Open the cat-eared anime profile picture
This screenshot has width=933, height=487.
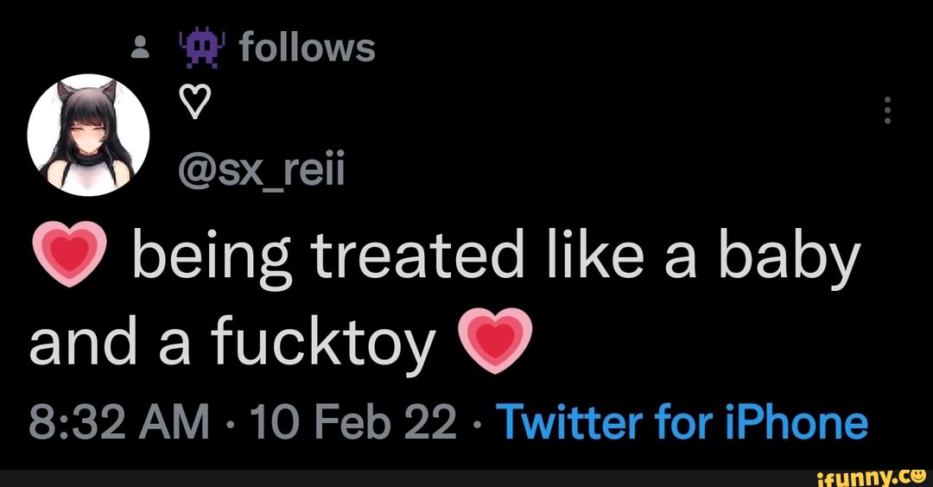88,136
